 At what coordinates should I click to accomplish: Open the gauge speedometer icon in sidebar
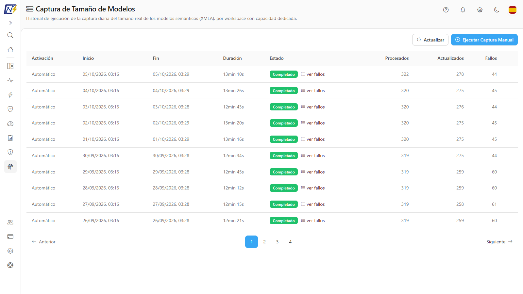[10, 123]
